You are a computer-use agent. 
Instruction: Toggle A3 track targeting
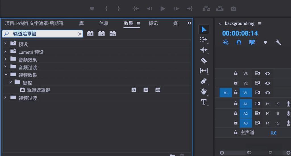(246, 123)
